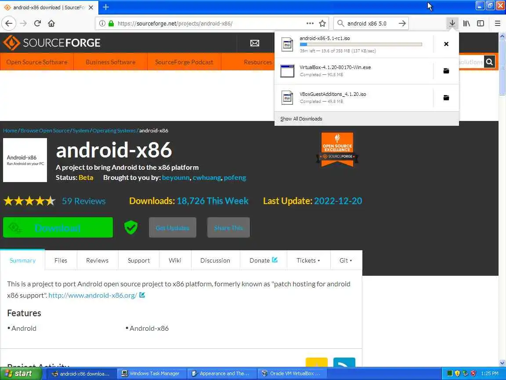Bookmark this page with star icon
Screen dimensions: 506x380
click(322, 23)
